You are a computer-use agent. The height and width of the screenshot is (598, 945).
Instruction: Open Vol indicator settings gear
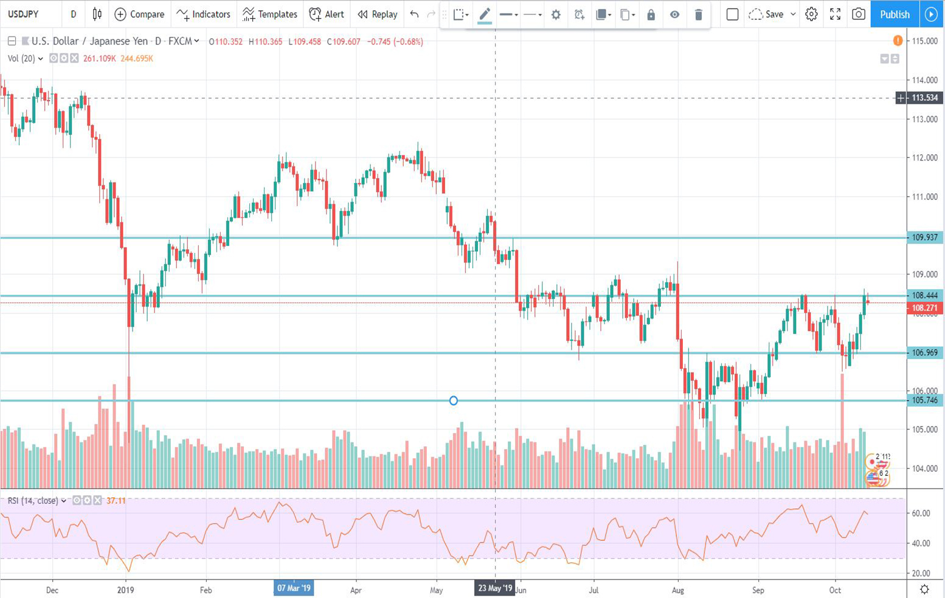(63, 58)
